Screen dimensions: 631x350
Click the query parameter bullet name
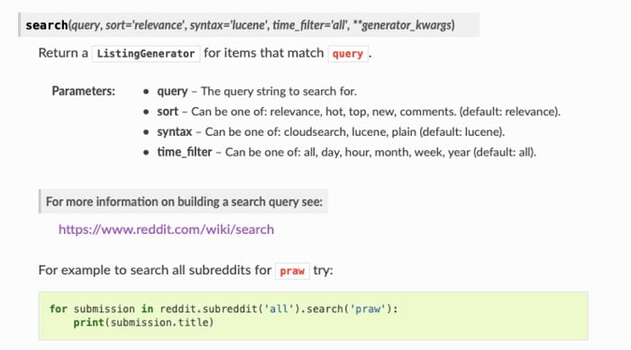point(172,91)
